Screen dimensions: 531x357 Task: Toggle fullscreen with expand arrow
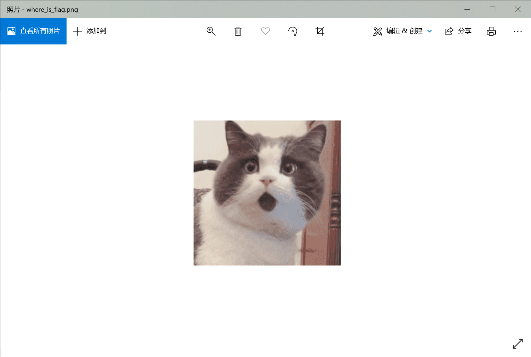pyautogui.click(x=518, y=344)
